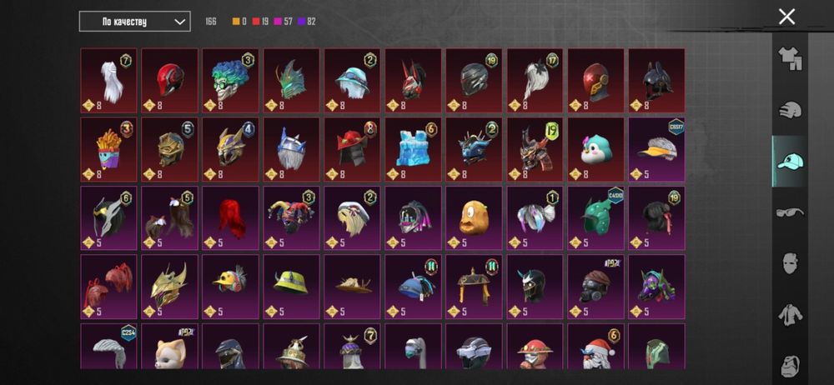834x385 pixels.
Task: Select the penguin hat item
Action: pyautogui.click(x=595, y=149)
